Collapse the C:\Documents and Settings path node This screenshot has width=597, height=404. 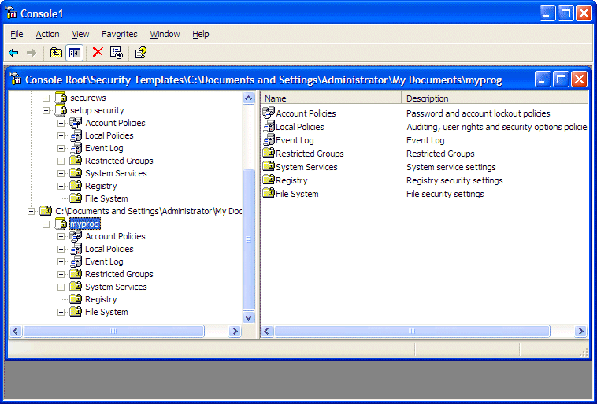click(32, 211)
